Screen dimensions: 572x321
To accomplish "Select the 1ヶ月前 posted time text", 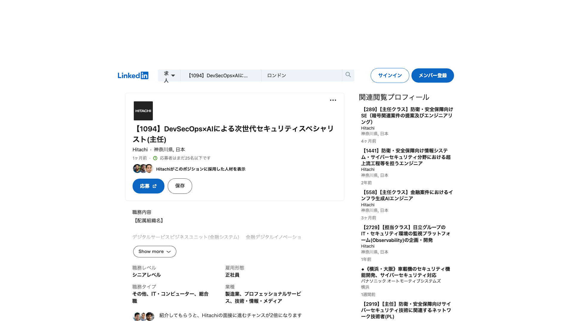I will [140, 158].
